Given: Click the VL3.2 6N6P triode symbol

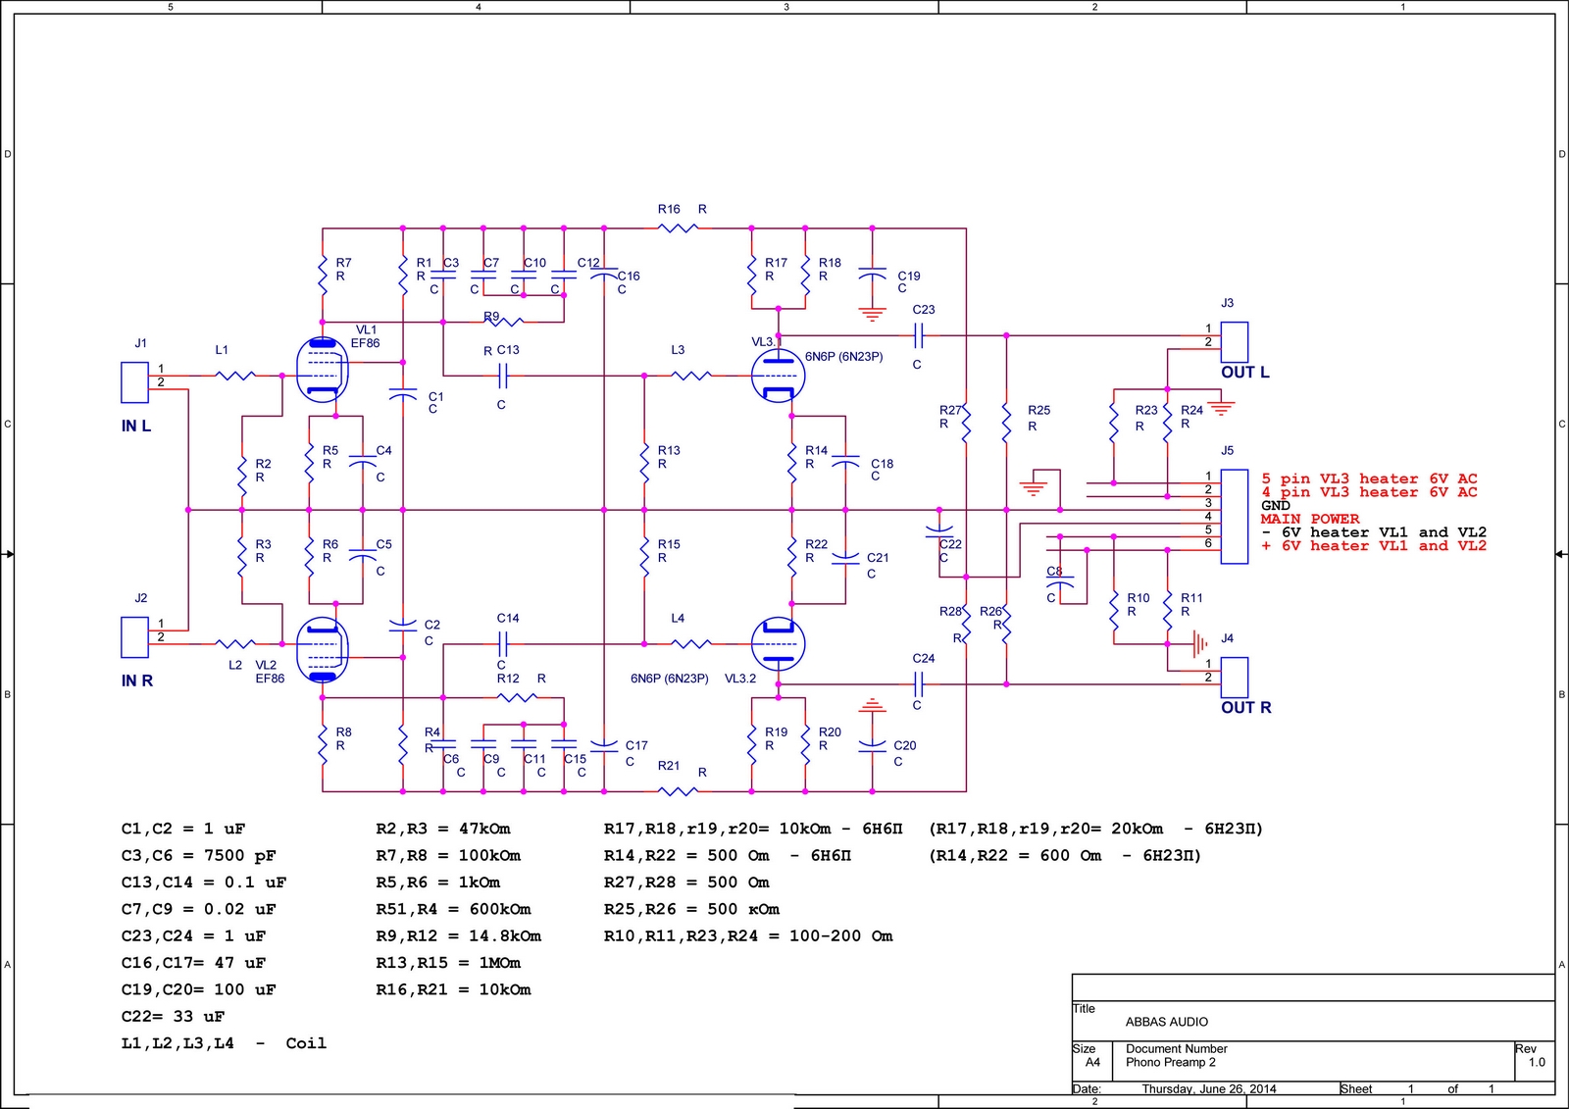Looking at the screenshot, I should click(779, 644).
